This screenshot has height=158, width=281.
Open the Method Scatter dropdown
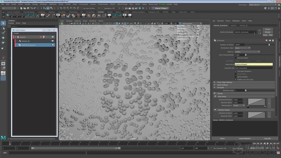pyautogui.click(x=247, y=52)
